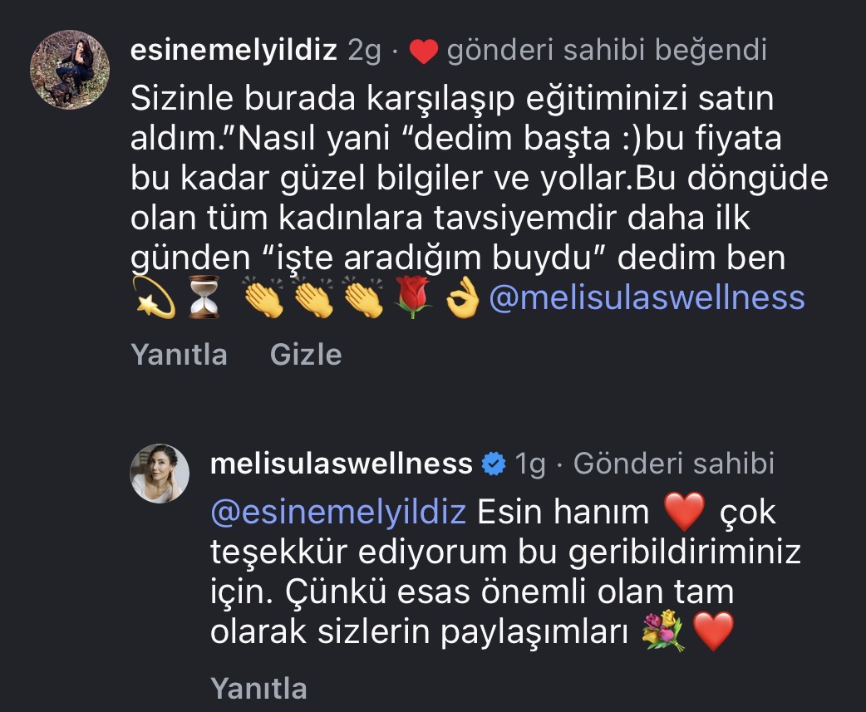Click the red heart beside "gönderi sahibi beğendi"
Viewport: 866px width, 712px height.
(424, 52)
